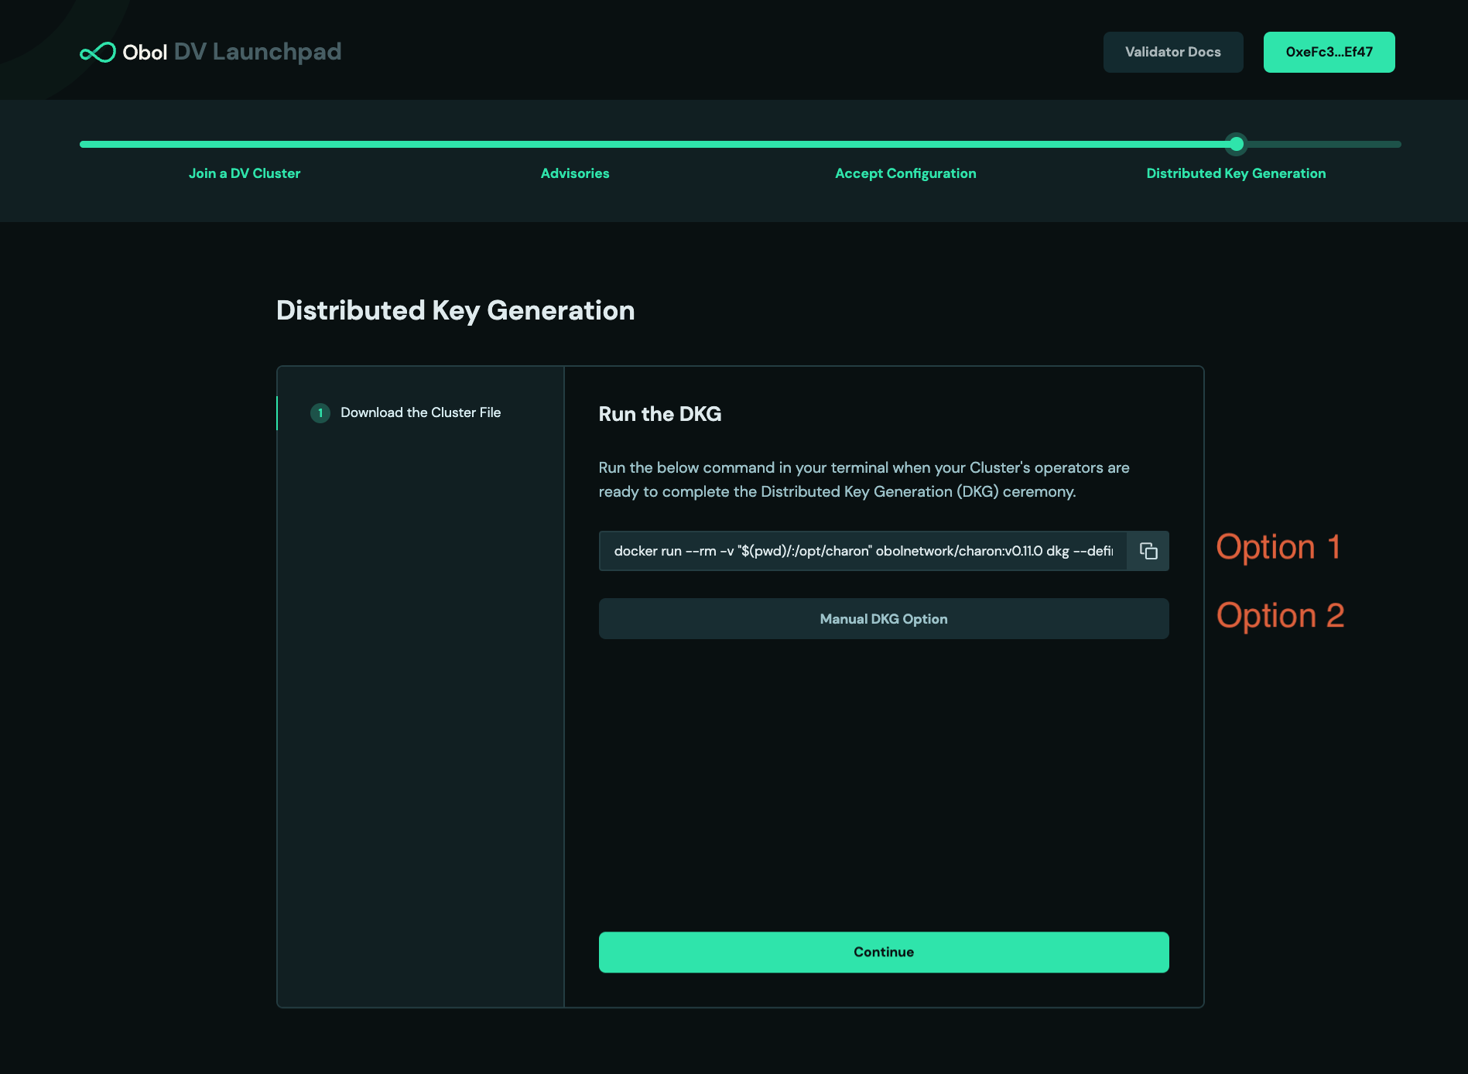Screen dimensions: 1468x1074
Task: Click the large Distributed Key Generation page heading
Action: (455, 310)
